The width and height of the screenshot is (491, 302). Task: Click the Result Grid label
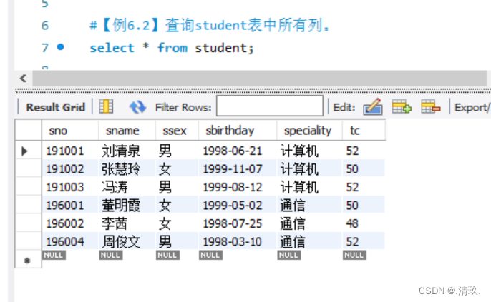click(56, 107)
